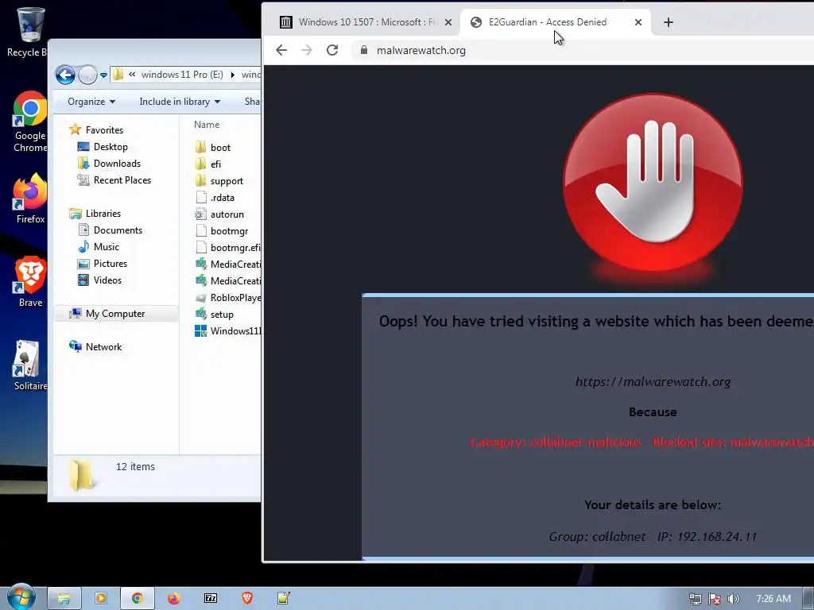Open the Action Center flag icon

(x=715, y=599)
